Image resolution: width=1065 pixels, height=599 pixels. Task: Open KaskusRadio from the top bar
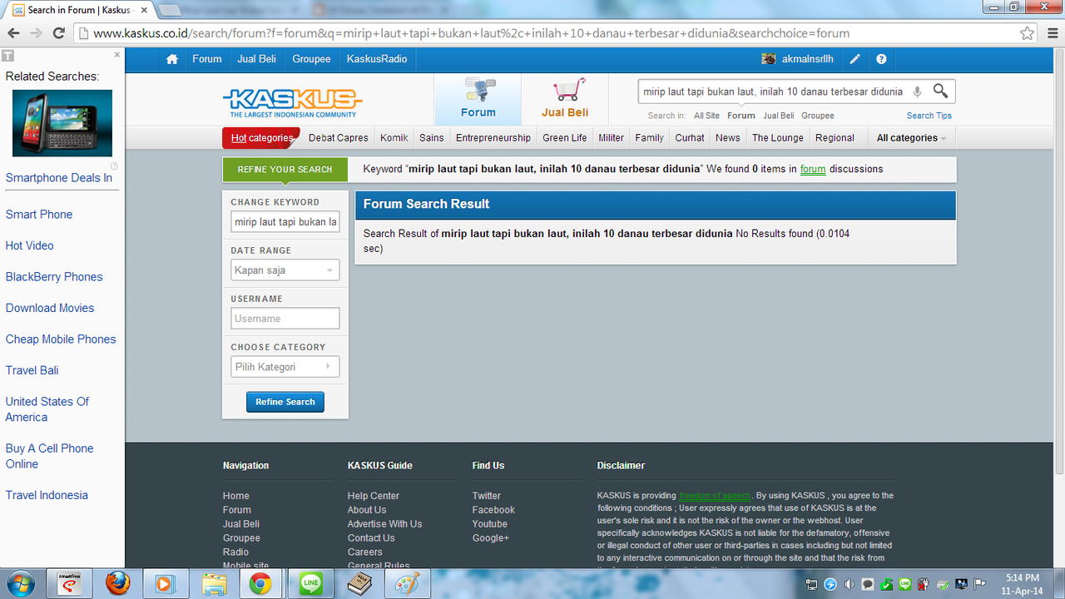pyautogui.click(x=377, y=59)
